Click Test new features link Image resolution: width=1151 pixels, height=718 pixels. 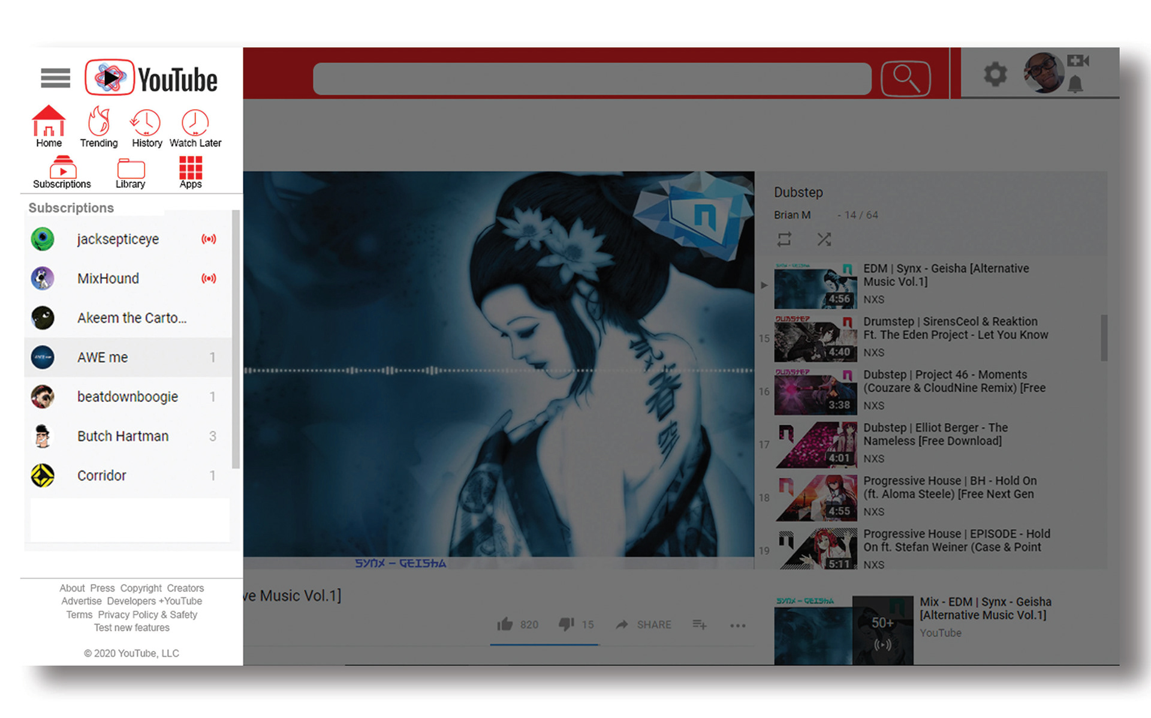pyautogui.click(x=132, y=627)
